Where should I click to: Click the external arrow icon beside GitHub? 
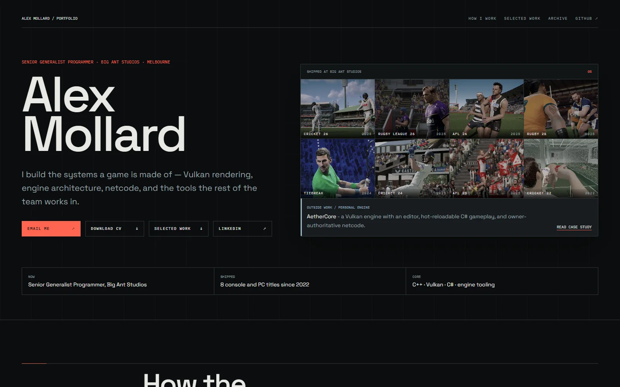(596, 19)
